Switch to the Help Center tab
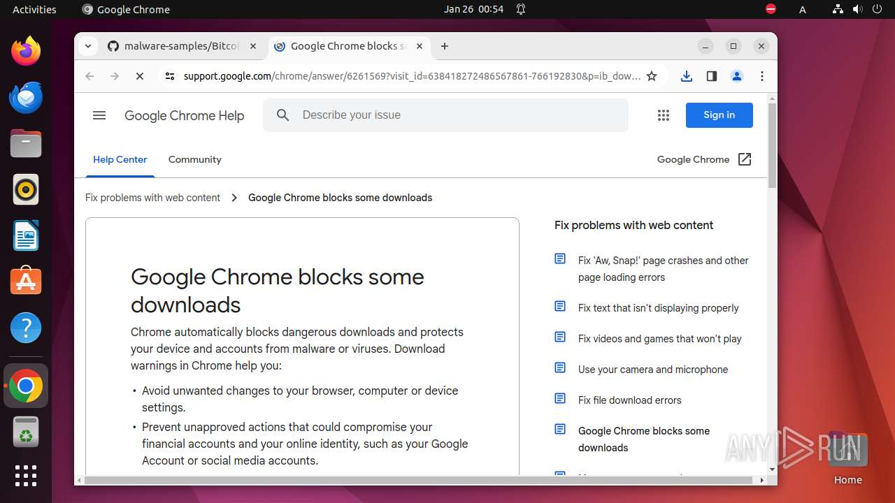 tap(120, 159)
